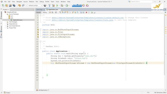Open the default config combo box

click(35, 5)
